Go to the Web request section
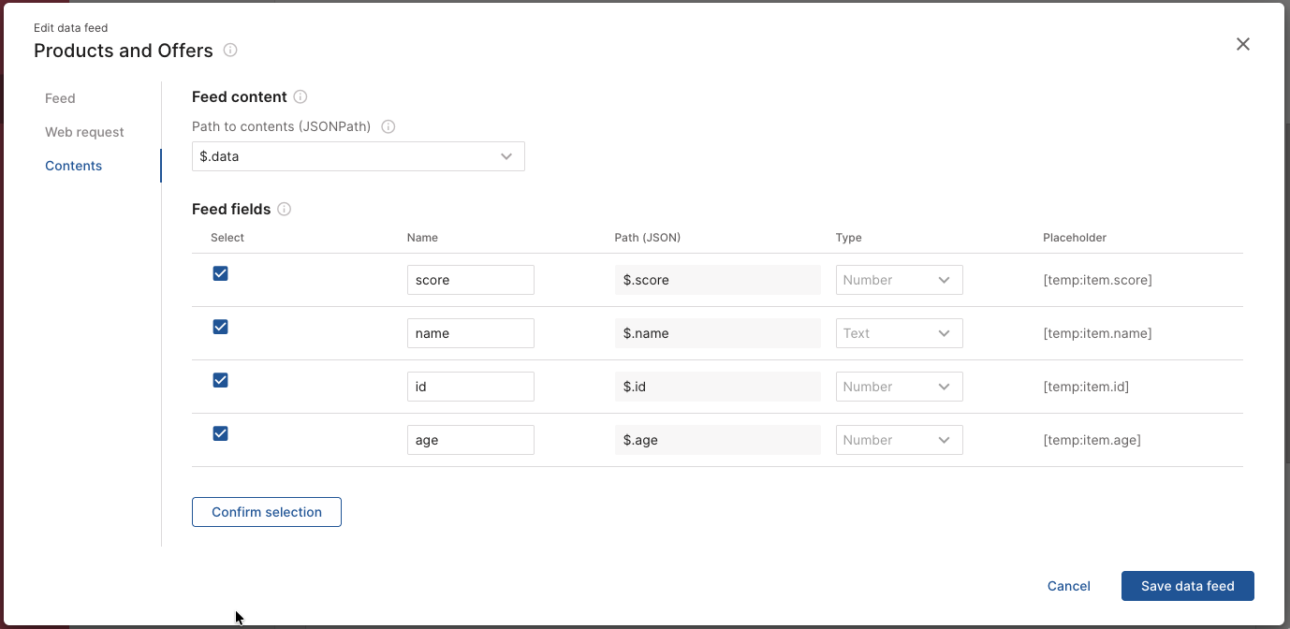Viewport: 1290px width, 629px height. click(x=84, y=132)
